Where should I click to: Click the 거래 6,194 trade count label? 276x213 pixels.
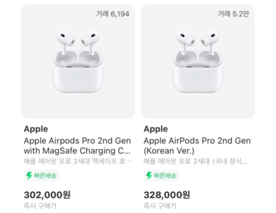coord(113,14)
